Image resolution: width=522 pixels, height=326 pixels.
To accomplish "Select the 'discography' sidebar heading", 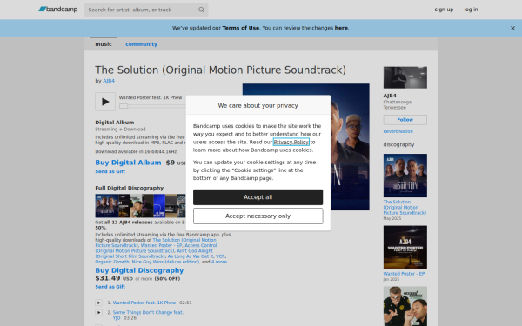I will tap(398, 144).
